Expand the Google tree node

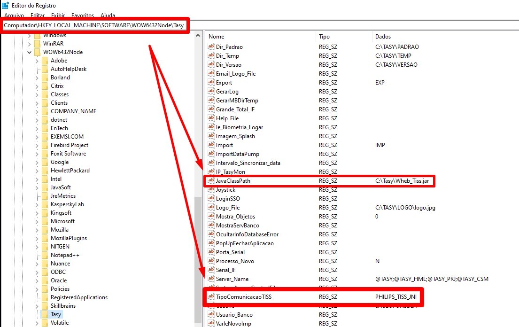click(x=38, y=162)
